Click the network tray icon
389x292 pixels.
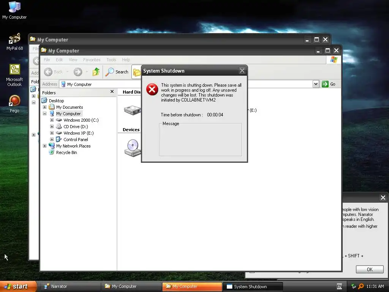(354, 286)
